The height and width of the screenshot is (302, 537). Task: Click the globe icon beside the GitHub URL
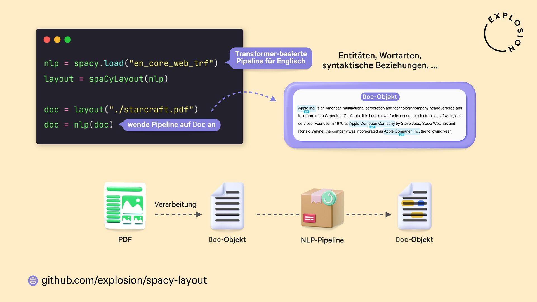(33, 280)
